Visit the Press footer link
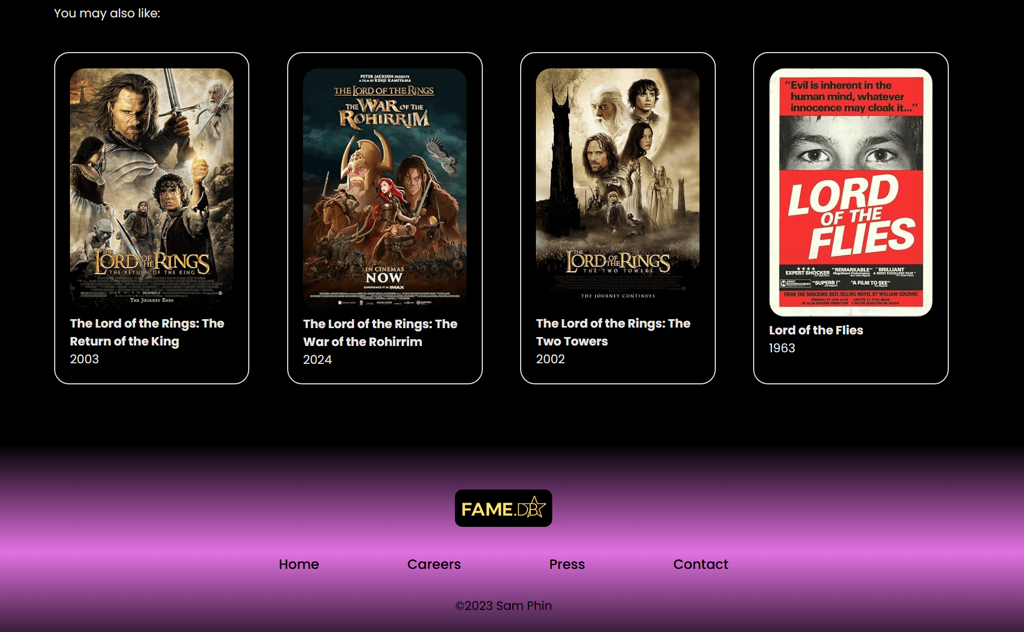Viewport: 1024px width, 632px height. click(567, 564)
